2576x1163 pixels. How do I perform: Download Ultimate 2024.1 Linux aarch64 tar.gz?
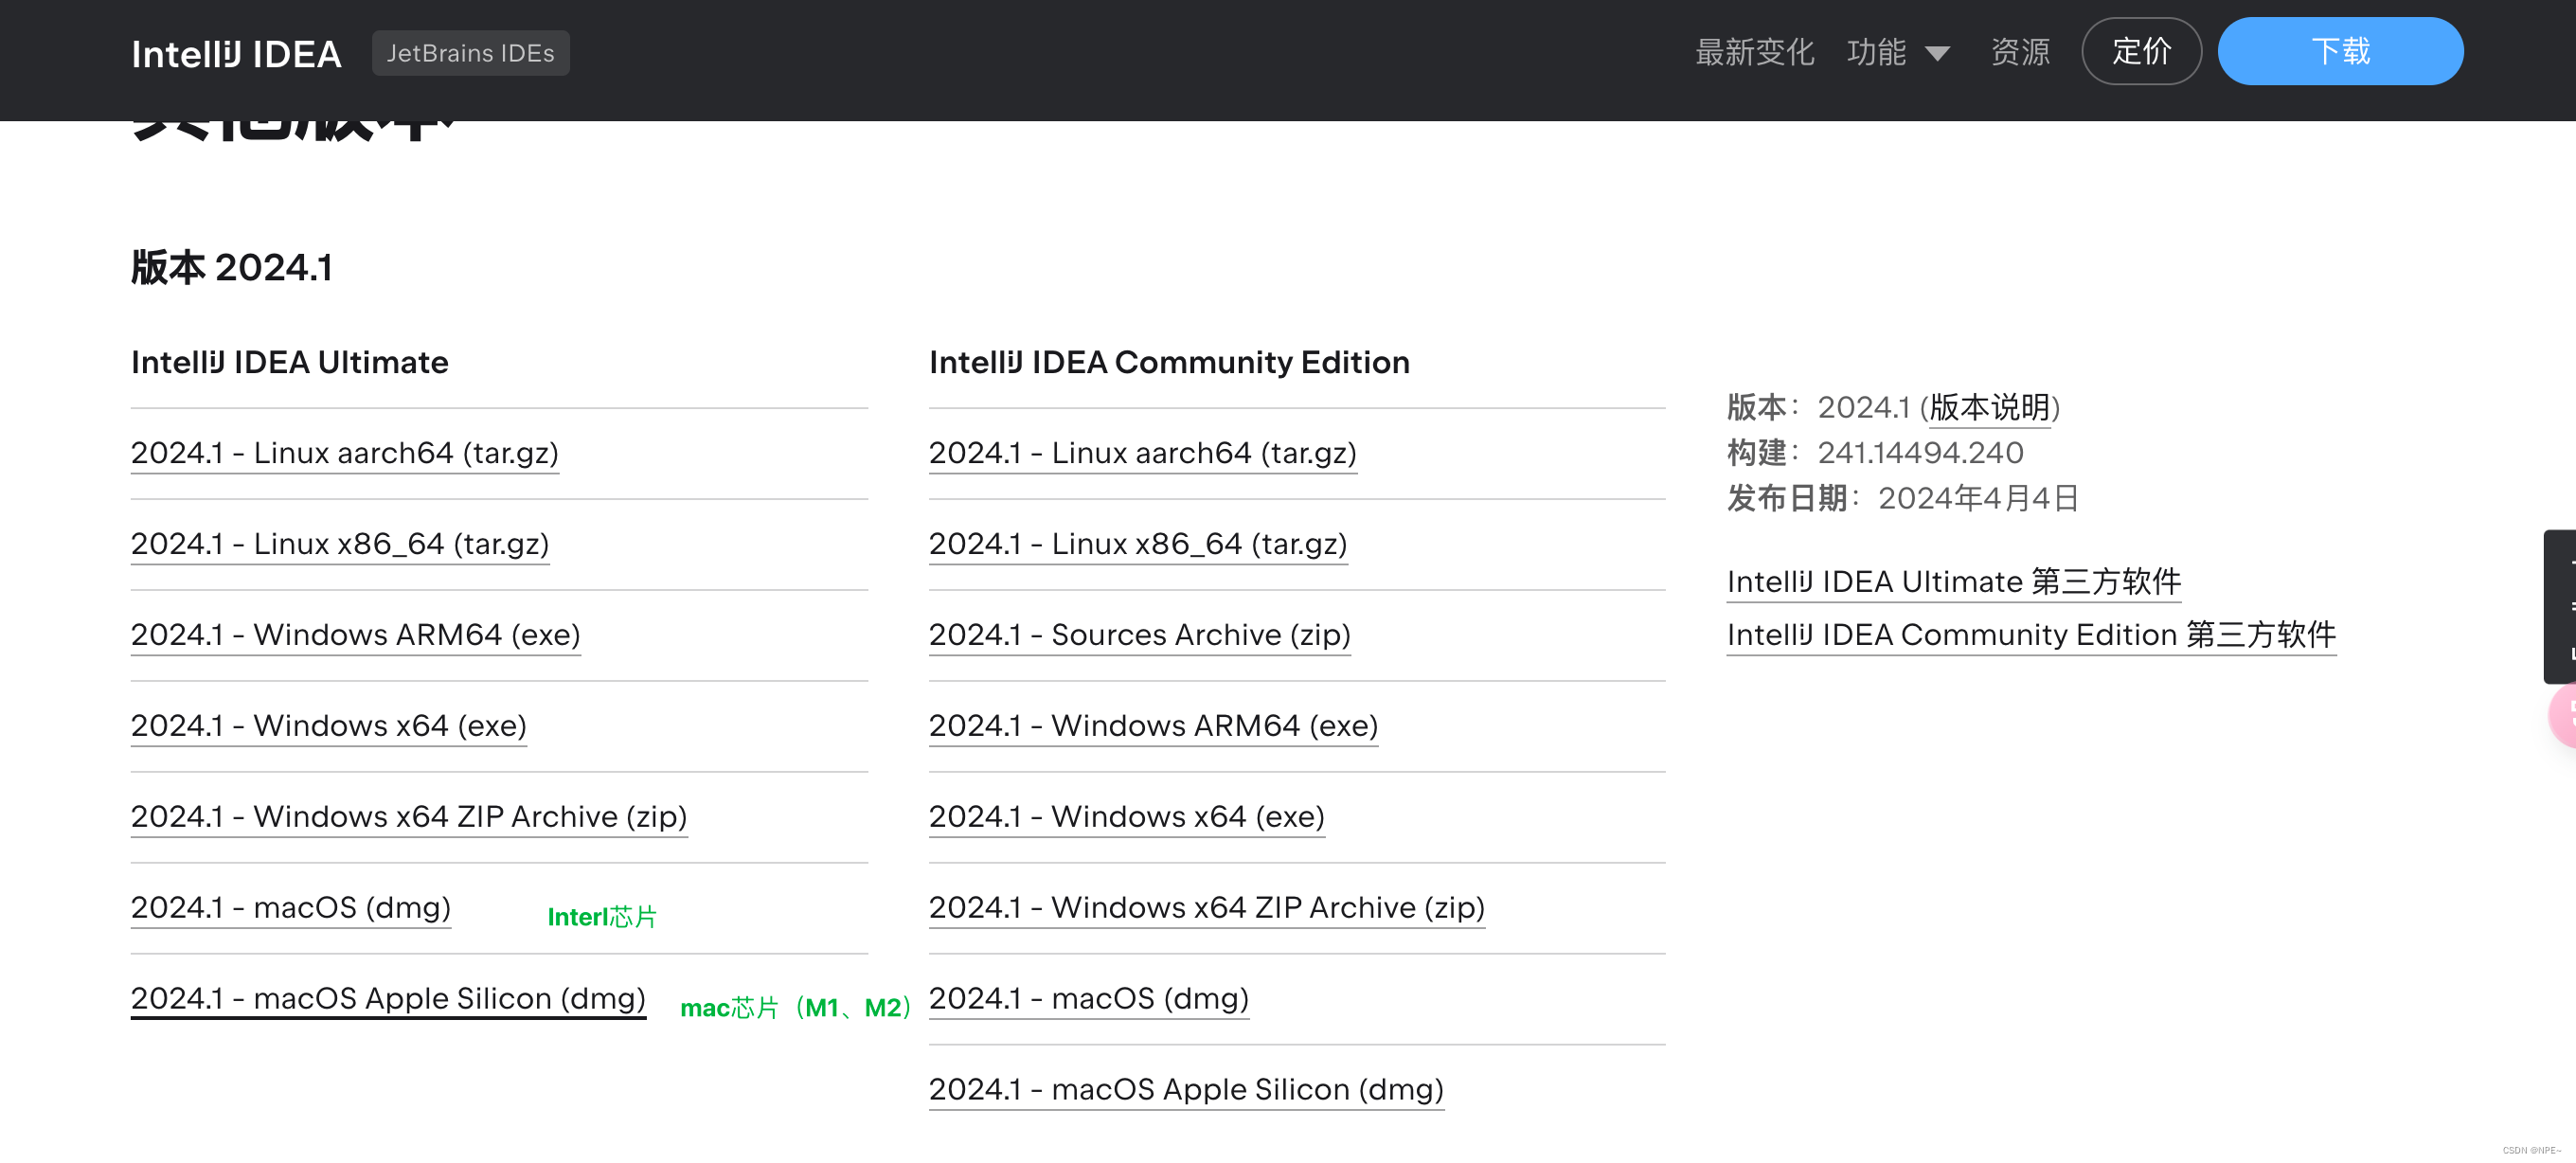click(x=345, y=453)
